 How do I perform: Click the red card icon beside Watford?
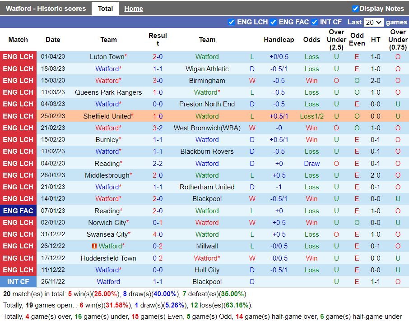coord(94,246)
